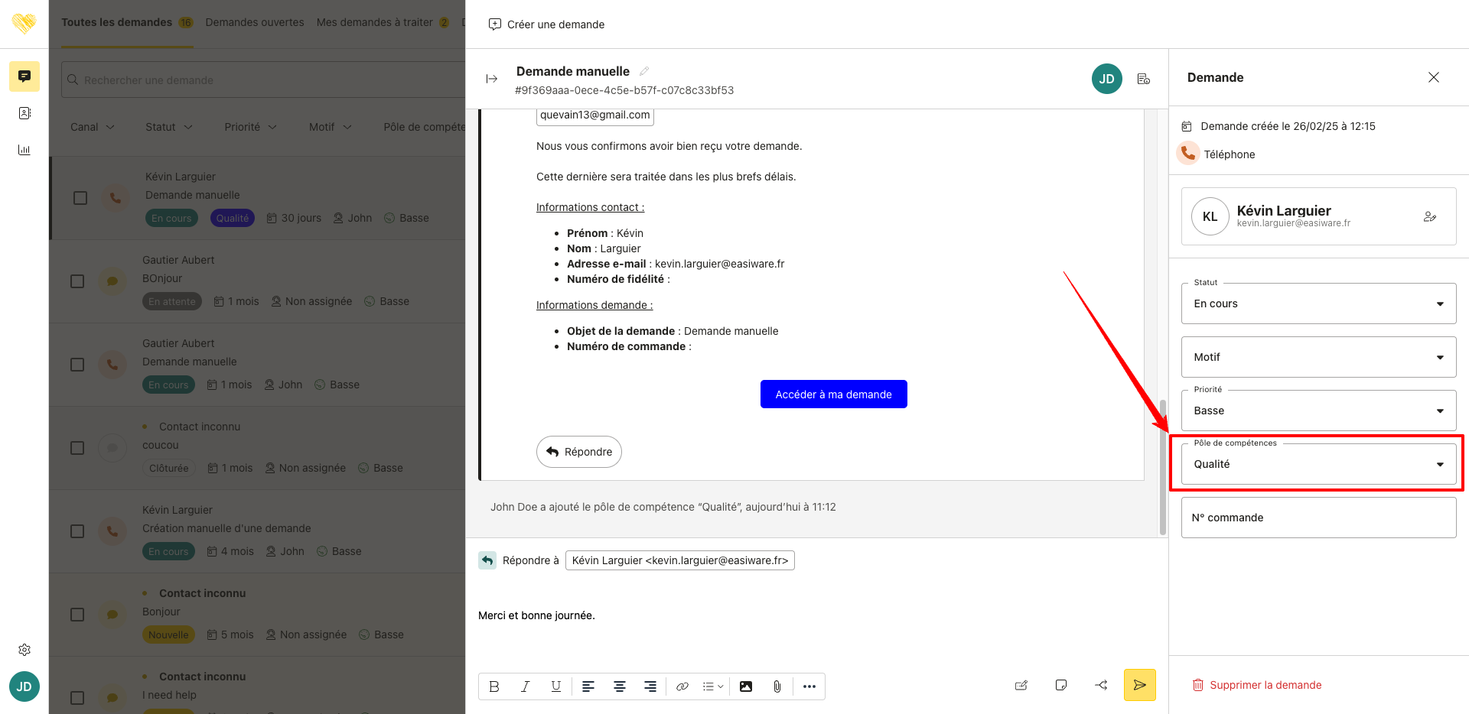Screen dimensions: 1469x714
Task: Send the reply with yellow arrow button
Action: pos(1139,685)
